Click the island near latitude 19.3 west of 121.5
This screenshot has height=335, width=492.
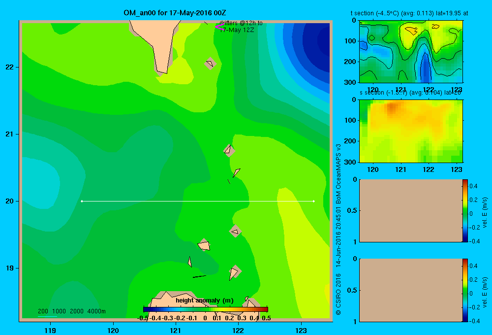coord(204,245)
